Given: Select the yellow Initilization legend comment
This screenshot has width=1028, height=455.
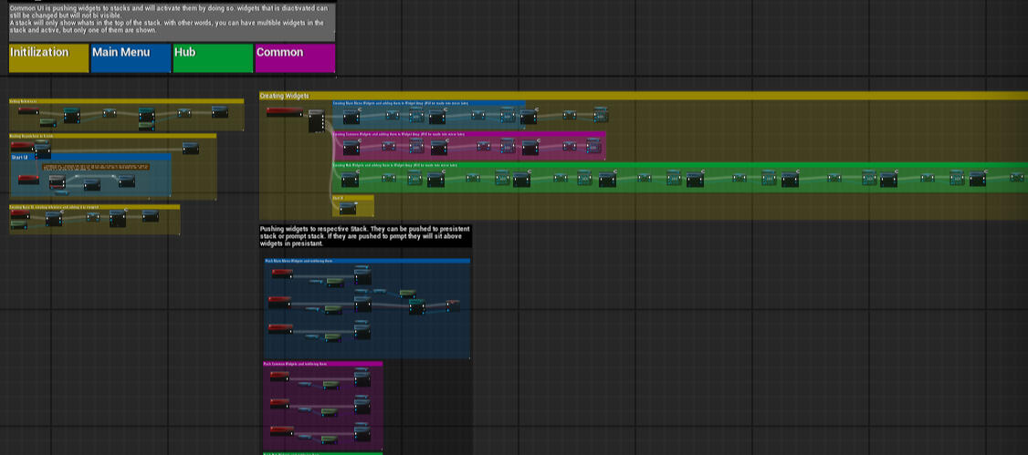Looking at the screenshot, I should [x=48, y=57].
